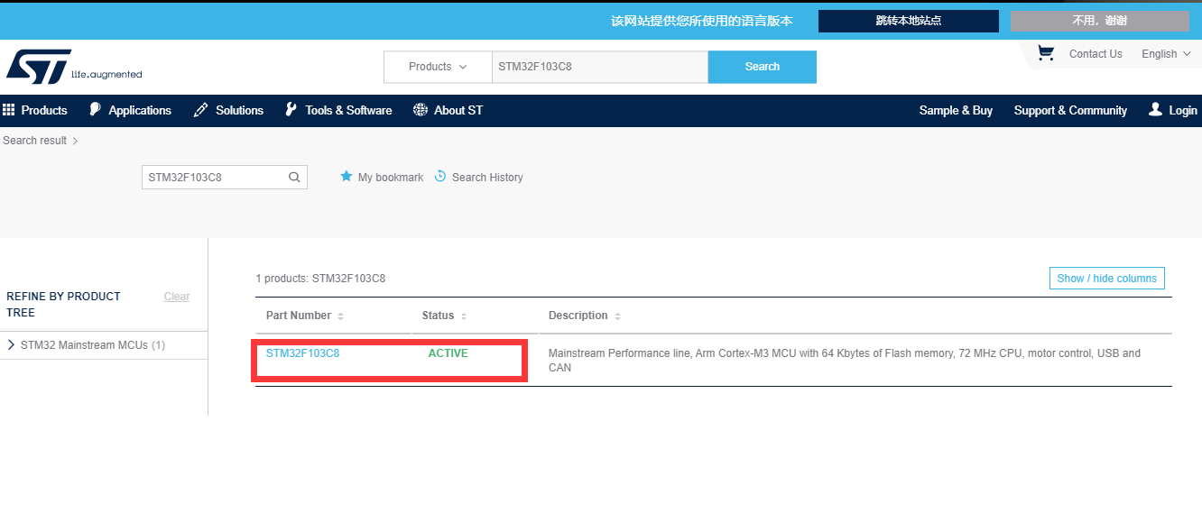Click the Solutions pencil icon

coord(200,110)
